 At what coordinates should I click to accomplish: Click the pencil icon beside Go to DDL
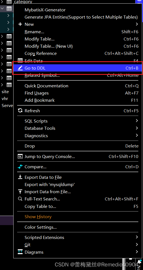[x=20, y=68]
